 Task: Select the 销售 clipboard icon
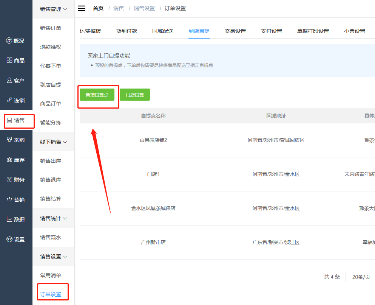[9, 120]
